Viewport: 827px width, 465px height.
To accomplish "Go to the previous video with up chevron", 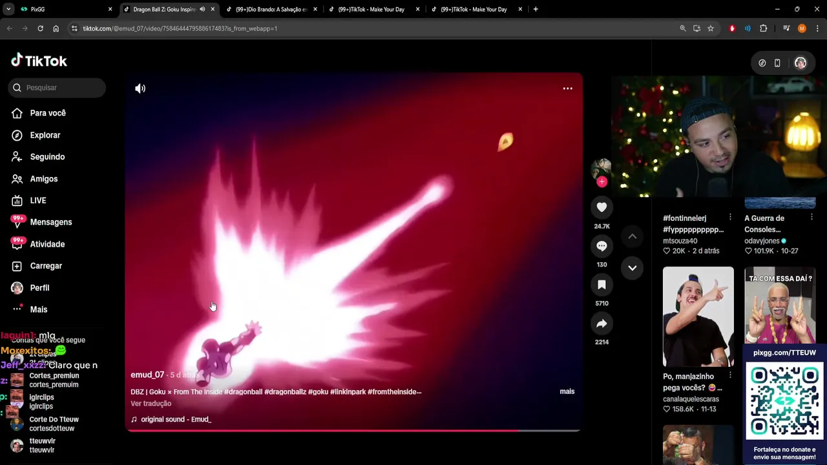I will coord(633,236).
